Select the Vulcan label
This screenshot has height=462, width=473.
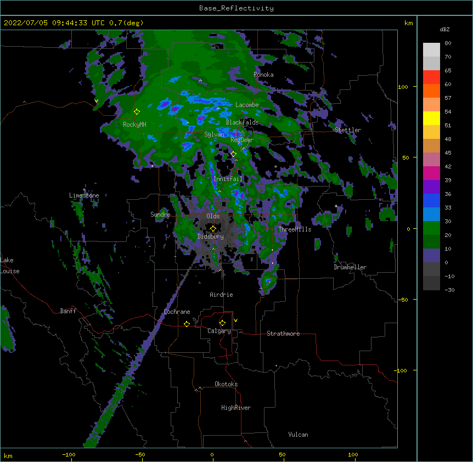click(298, 435)
